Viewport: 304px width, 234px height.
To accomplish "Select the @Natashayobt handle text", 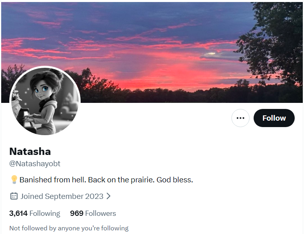I will pyautogui.click(x=35, y=164).
